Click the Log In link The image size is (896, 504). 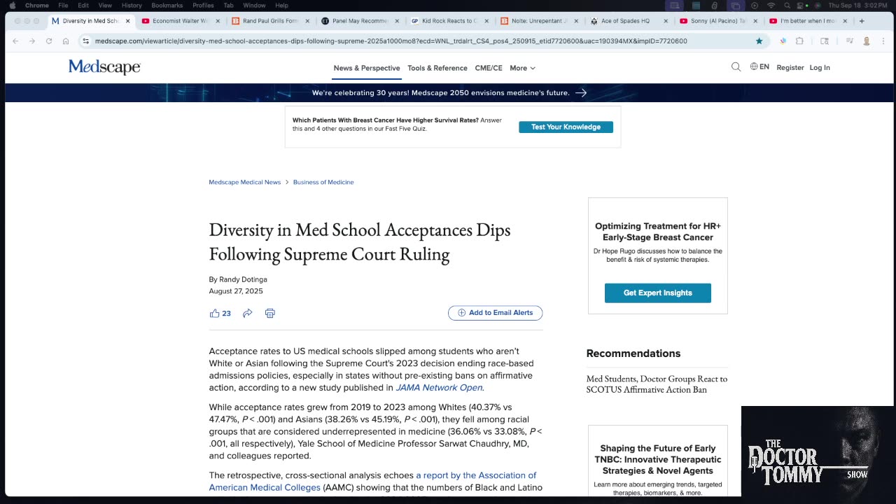tap(820, 67)
